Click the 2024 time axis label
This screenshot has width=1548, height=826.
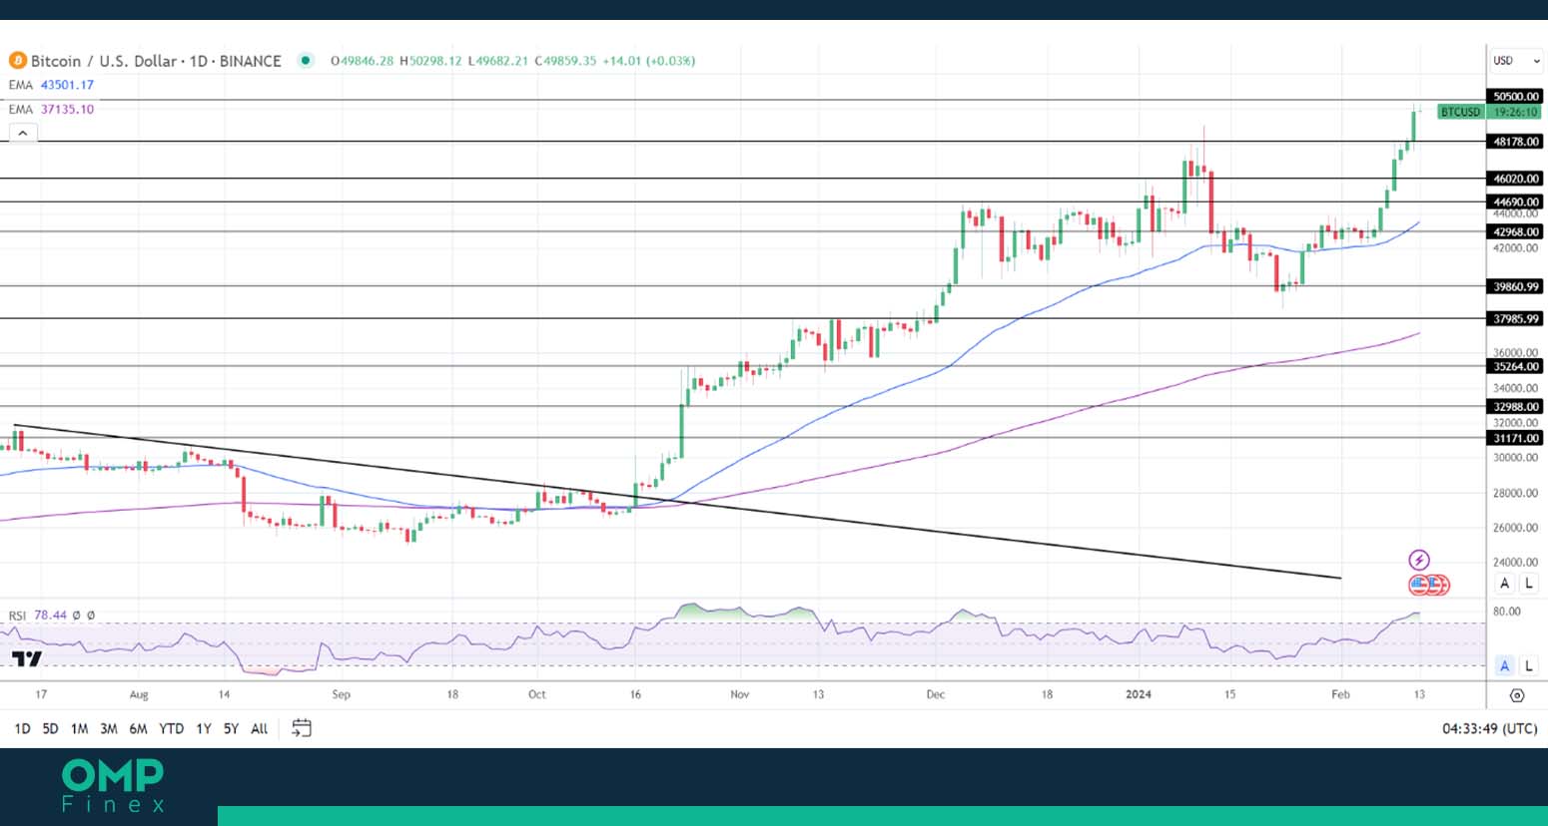coord(1138,694)
